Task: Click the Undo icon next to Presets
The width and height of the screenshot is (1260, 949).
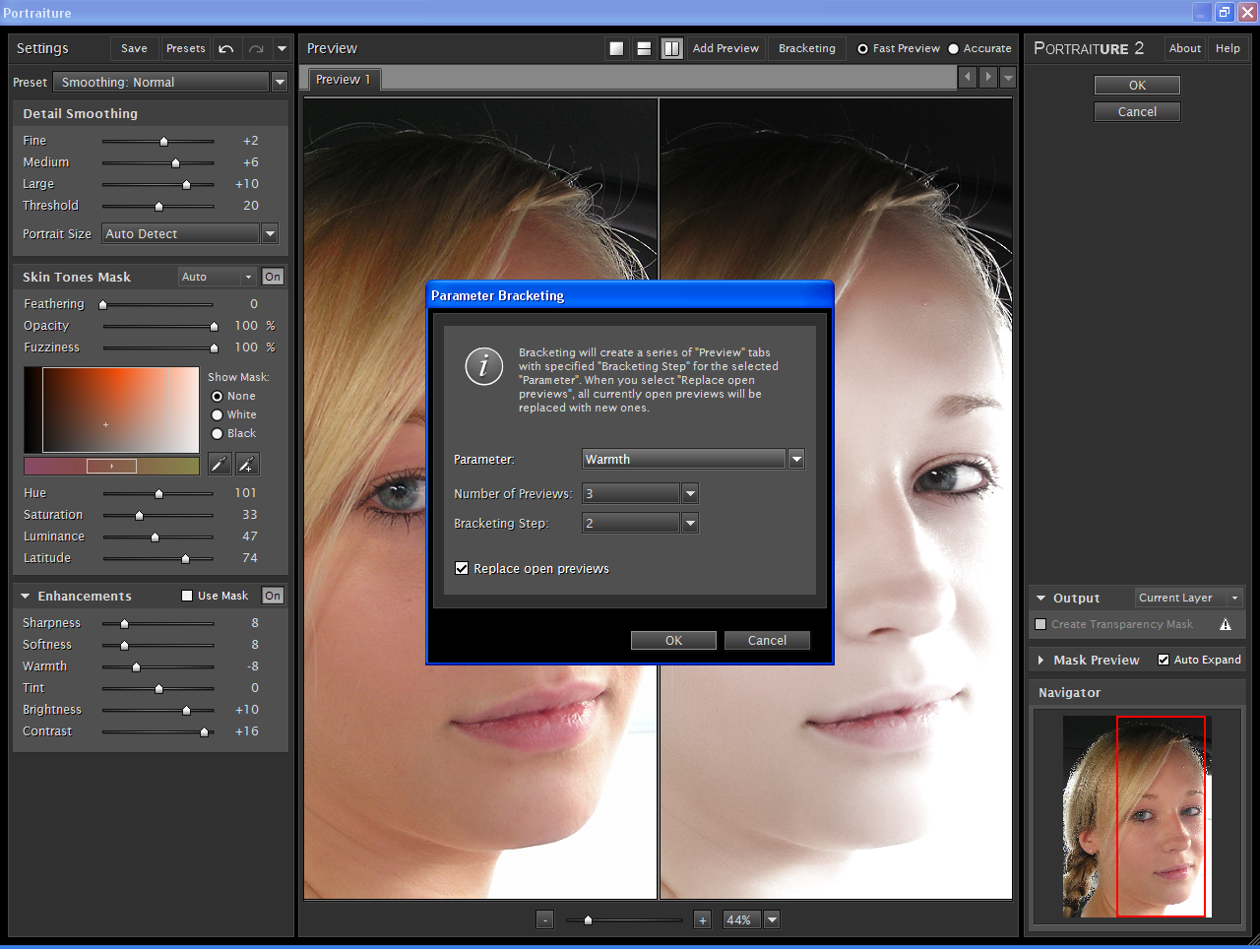Action: [224, 47]
